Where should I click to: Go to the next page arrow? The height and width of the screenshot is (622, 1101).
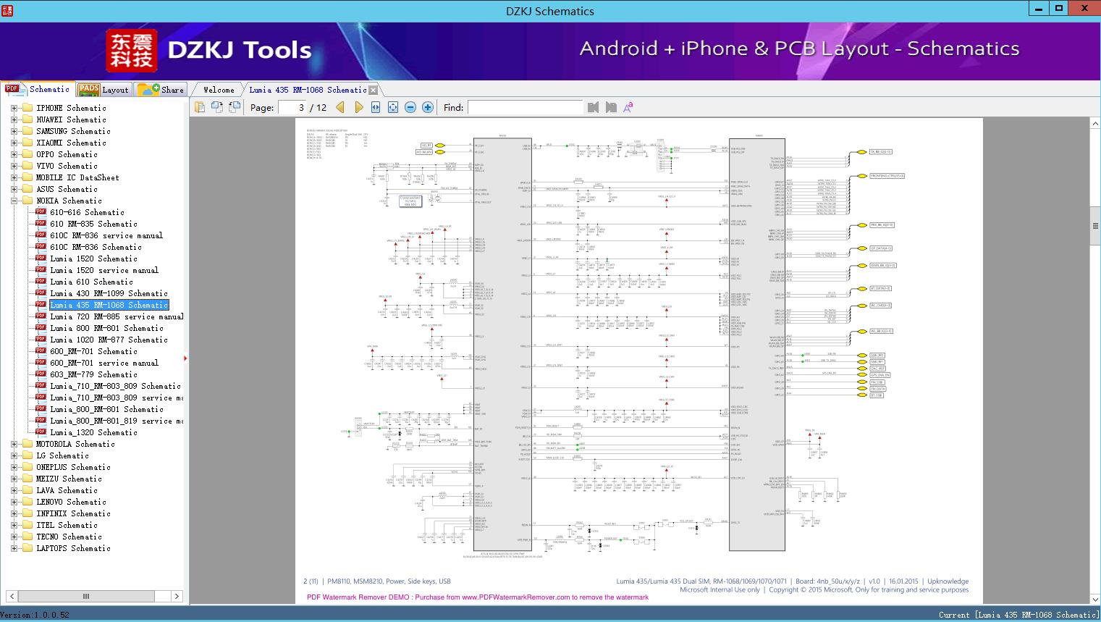pyautogui.click(x=358, y=107)
